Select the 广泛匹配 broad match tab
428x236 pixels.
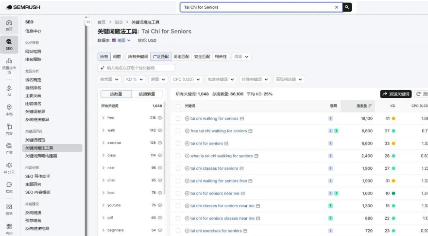161,56
